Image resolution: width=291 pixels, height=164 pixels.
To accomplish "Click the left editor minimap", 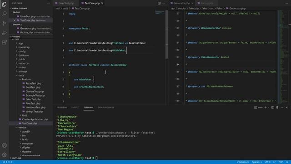I will tap(160, 12).
